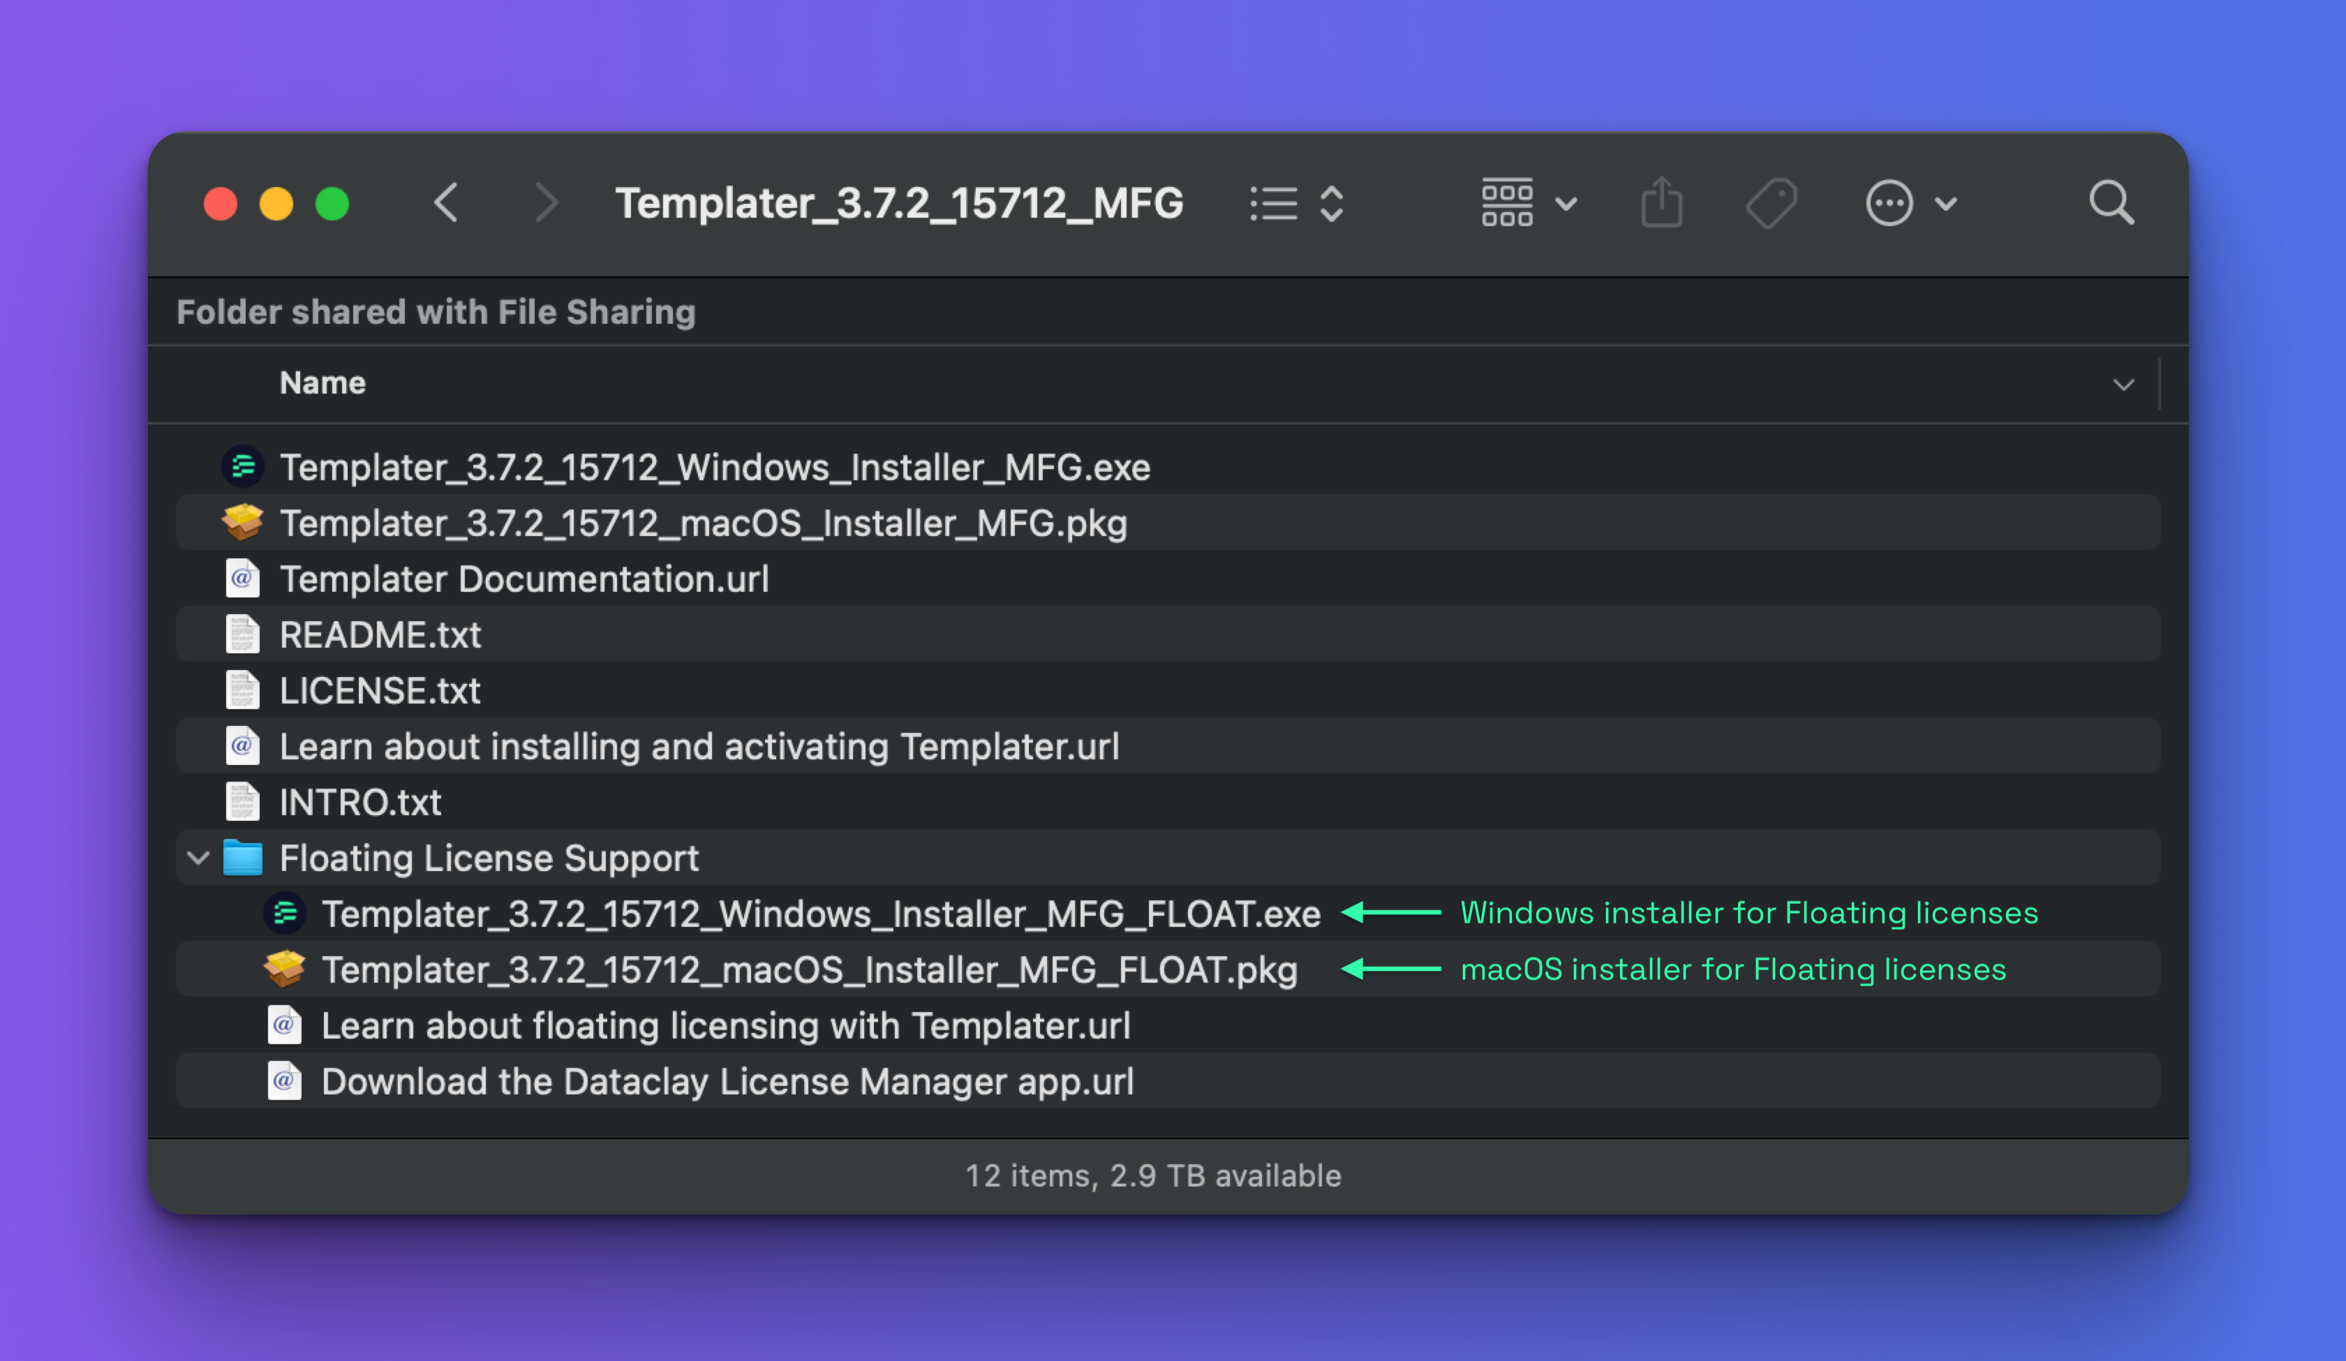The width and height of the screenshot is (2346, 1361).
Task: Click icon of Templater Documentation.url
Action: [x=243, y=578]
